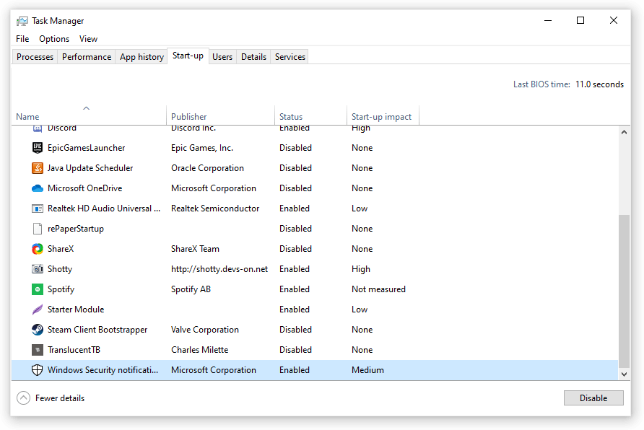Sort list by Name column header

[x=27, y=117]
